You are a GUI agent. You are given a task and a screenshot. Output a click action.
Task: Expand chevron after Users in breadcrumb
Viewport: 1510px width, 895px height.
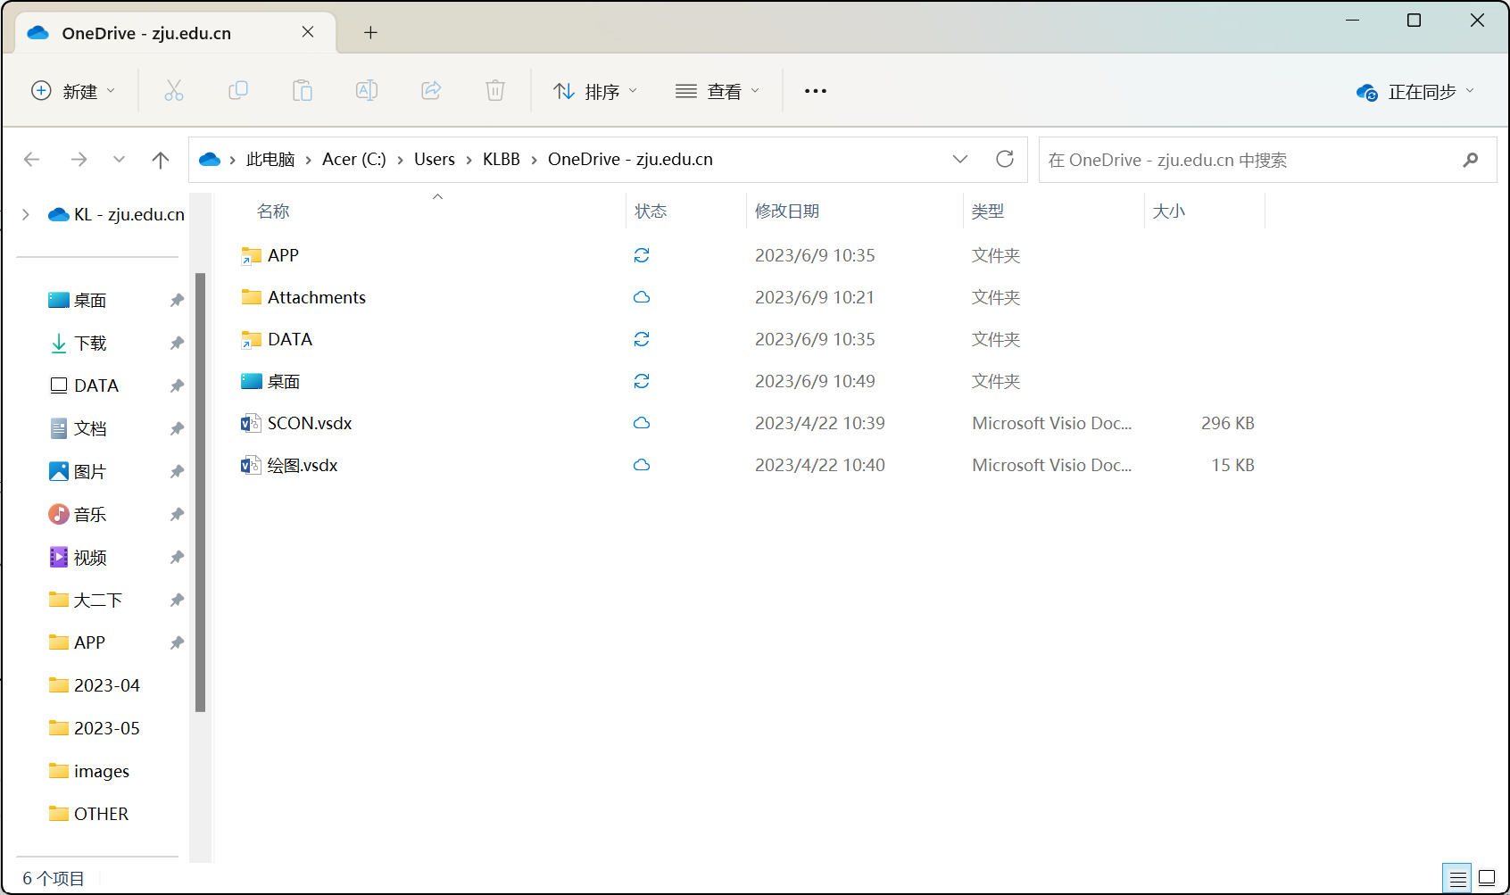469,160
